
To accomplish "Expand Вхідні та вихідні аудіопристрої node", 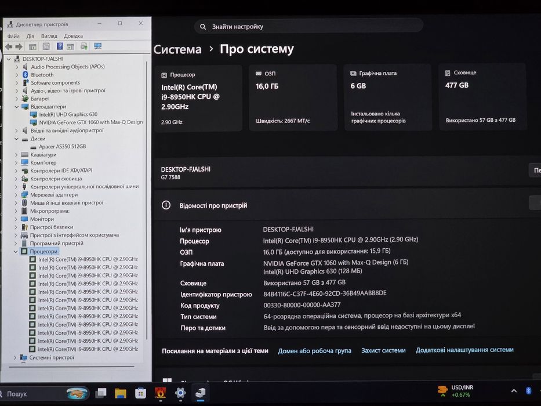I will point(16,130).
